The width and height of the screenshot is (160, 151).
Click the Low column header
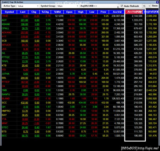click(x=92, y=12)
